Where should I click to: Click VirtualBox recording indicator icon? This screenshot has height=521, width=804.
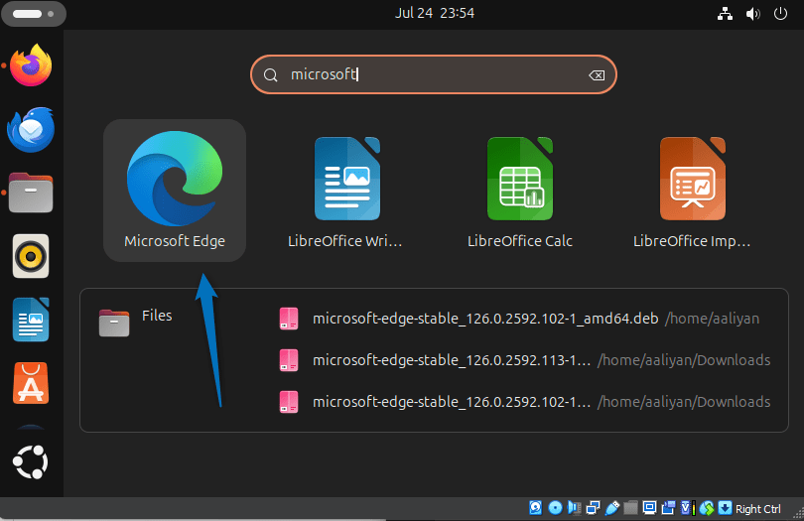(x=669, y=508)
